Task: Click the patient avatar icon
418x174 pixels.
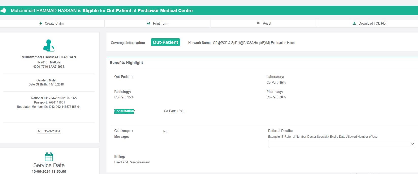Action: pyautogui.click(x=49, y=45)
